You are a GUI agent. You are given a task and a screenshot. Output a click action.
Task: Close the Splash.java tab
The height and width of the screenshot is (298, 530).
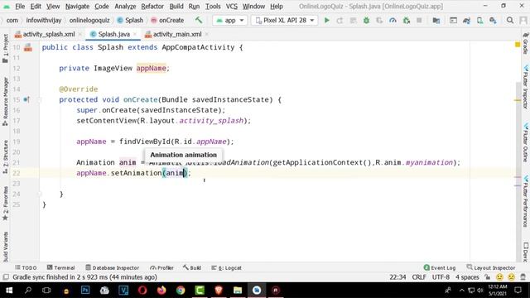135,34
